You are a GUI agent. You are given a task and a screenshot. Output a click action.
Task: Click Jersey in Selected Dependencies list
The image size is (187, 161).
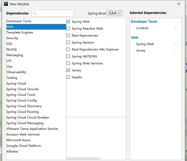141,50
